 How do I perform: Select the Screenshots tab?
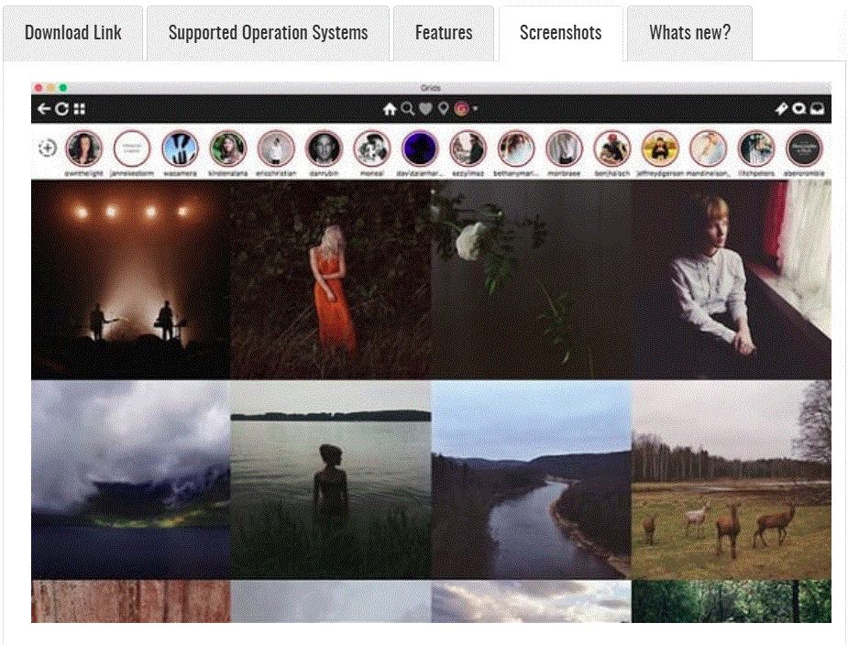561,33
